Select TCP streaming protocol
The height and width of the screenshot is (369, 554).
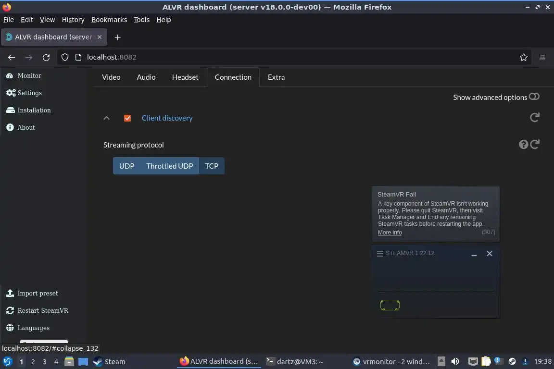[x=211, y=166]
